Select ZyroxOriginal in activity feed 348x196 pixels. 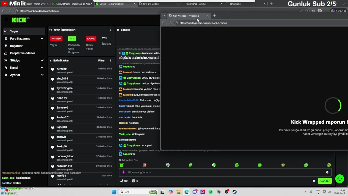pyautogui.click(x=81, y=90)
